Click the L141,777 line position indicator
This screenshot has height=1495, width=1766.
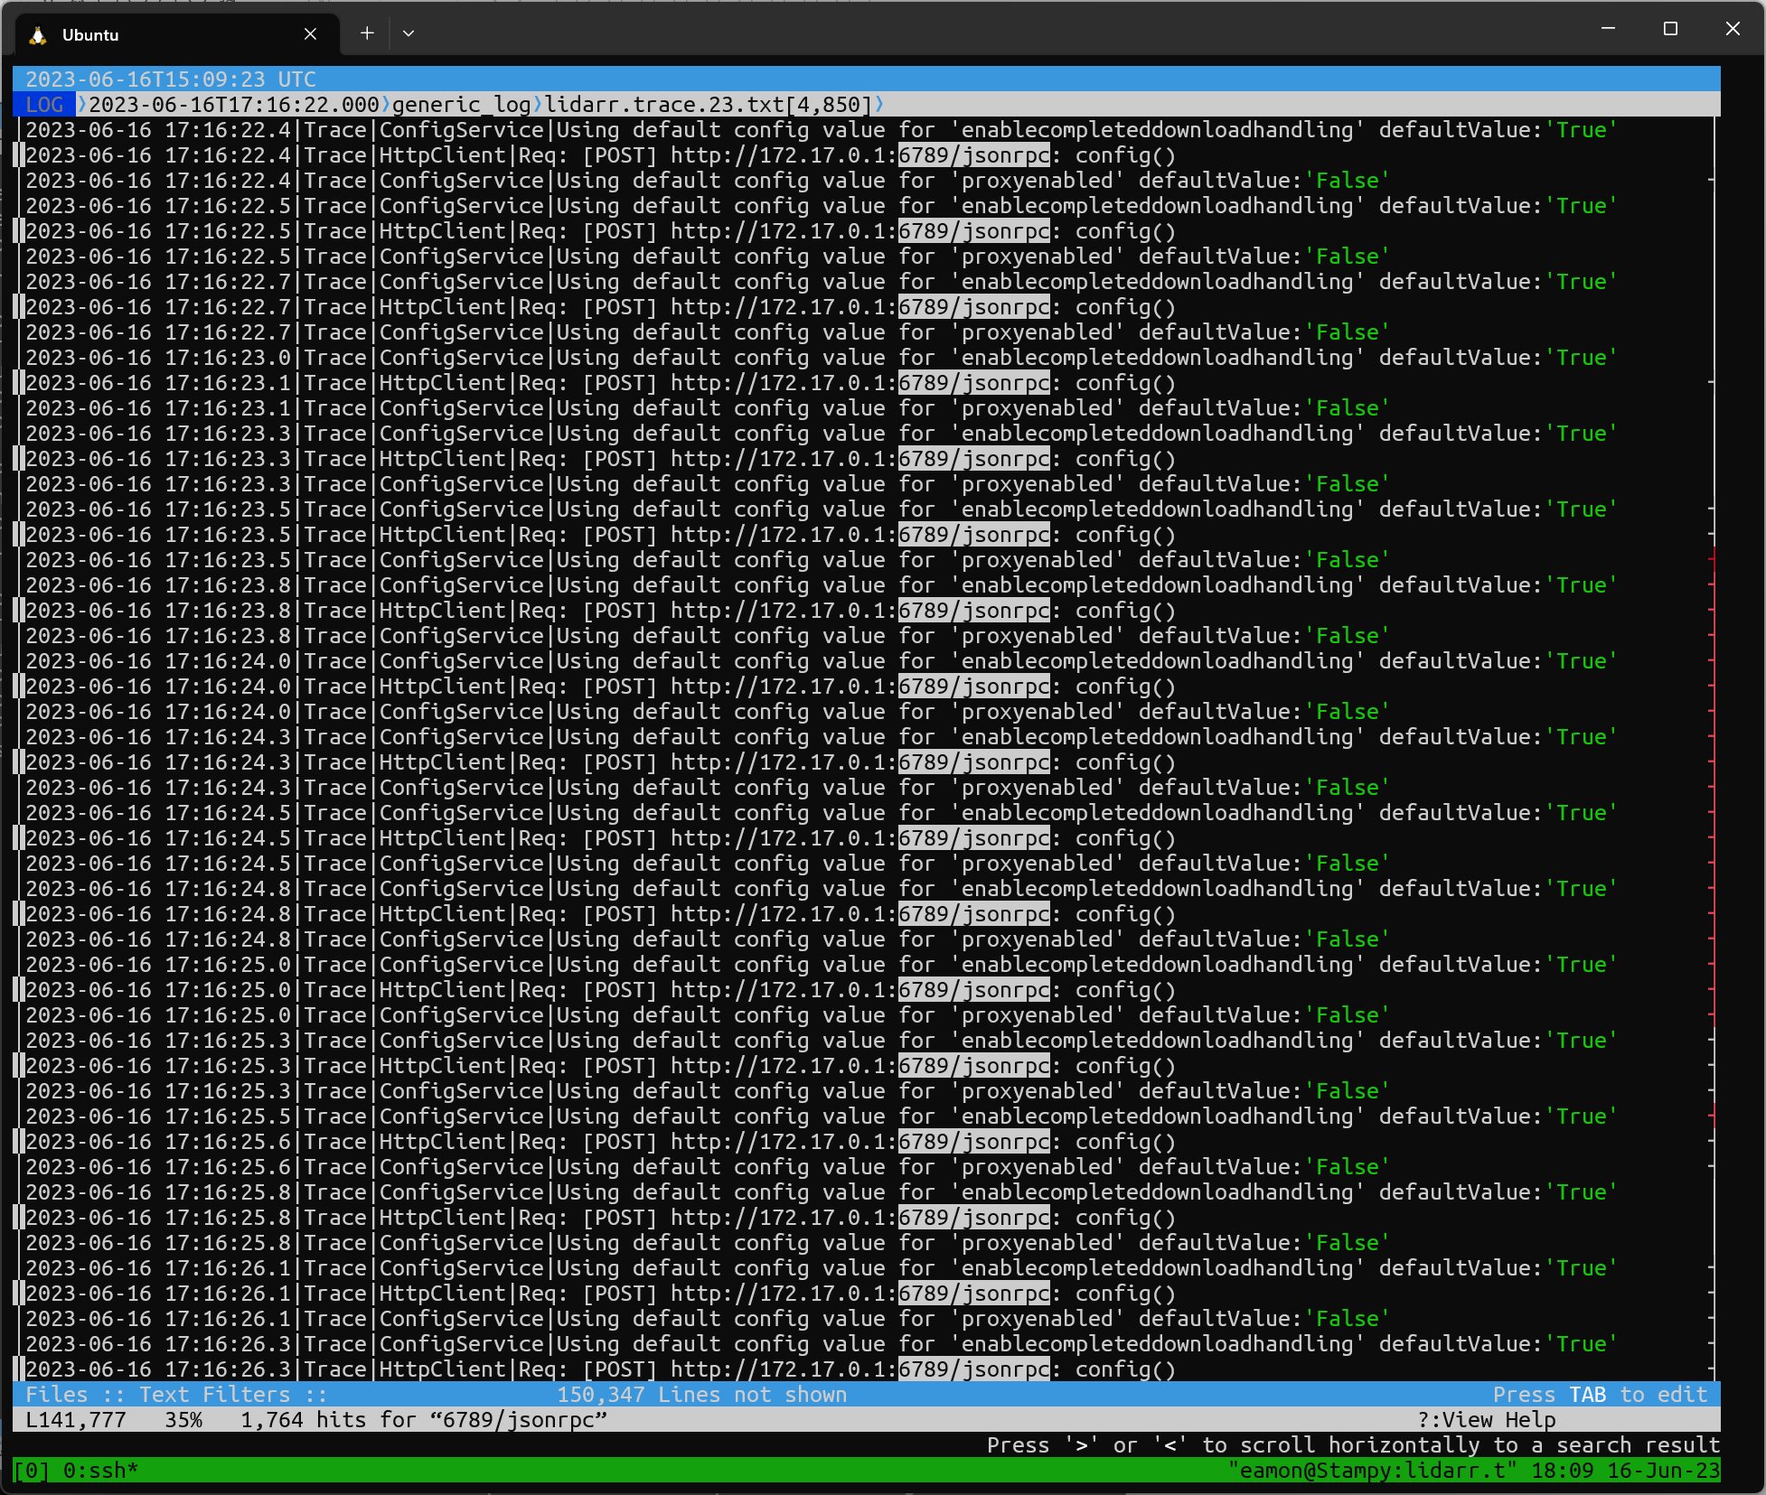pyautogui.click(x=74, y=1419)
